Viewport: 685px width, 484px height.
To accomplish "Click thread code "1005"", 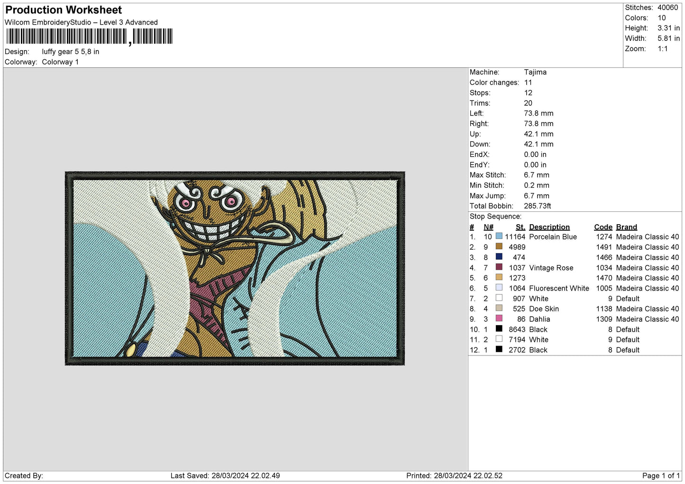I will [604, 289].
